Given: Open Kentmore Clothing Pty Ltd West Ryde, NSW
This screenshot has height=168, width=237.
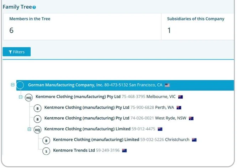Looking at the screenshot, I should pos(87,118).
